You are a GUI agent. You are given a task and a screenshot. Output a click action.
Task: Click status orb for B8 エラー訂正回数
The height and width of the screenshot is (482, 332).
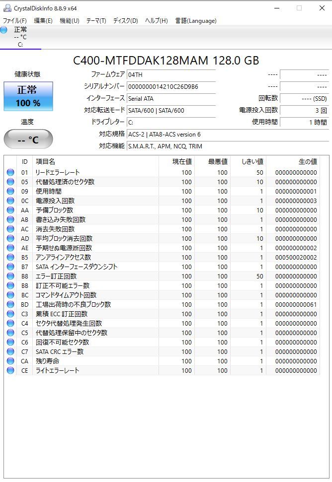tap(10, 276)
